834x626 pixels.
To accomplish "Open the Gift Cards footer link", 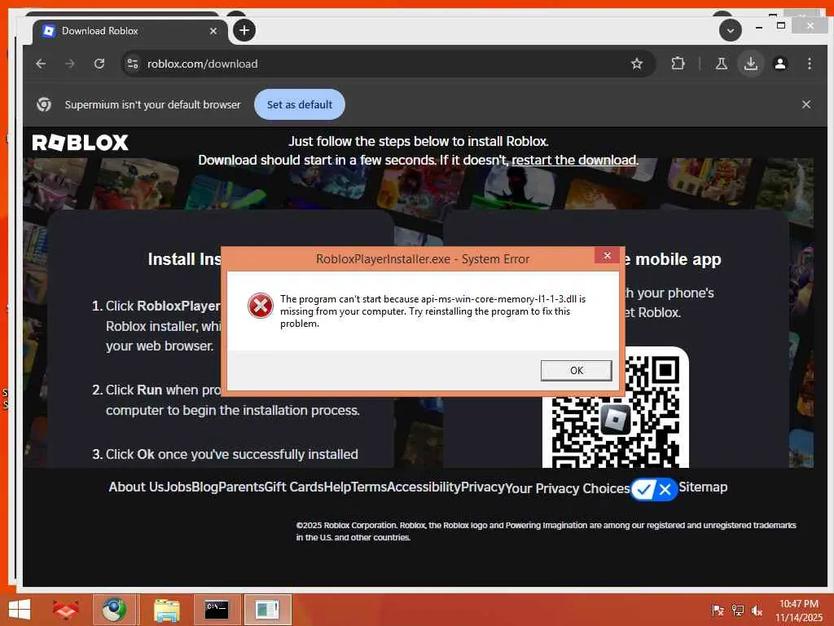I will pos(293,487).
